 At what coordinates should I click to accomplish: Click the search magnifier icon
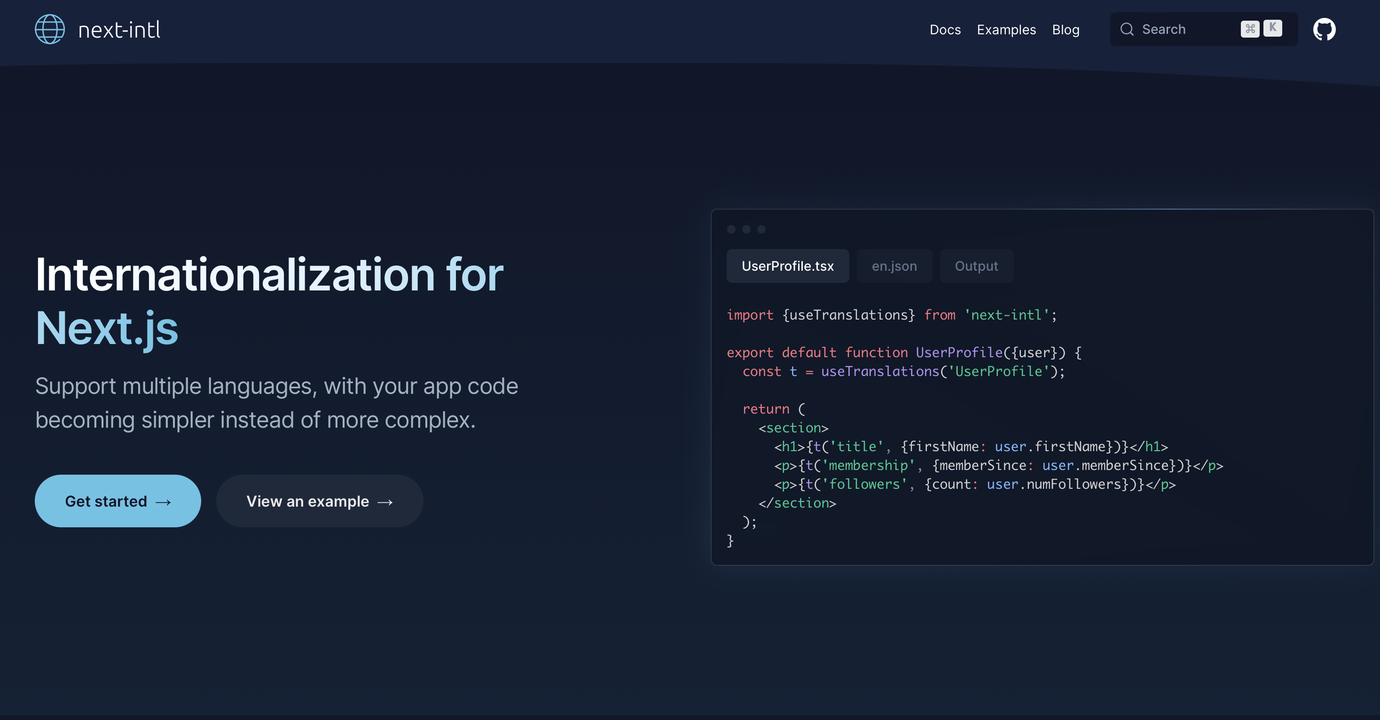pyautogui.click(x=1127, y=29)
